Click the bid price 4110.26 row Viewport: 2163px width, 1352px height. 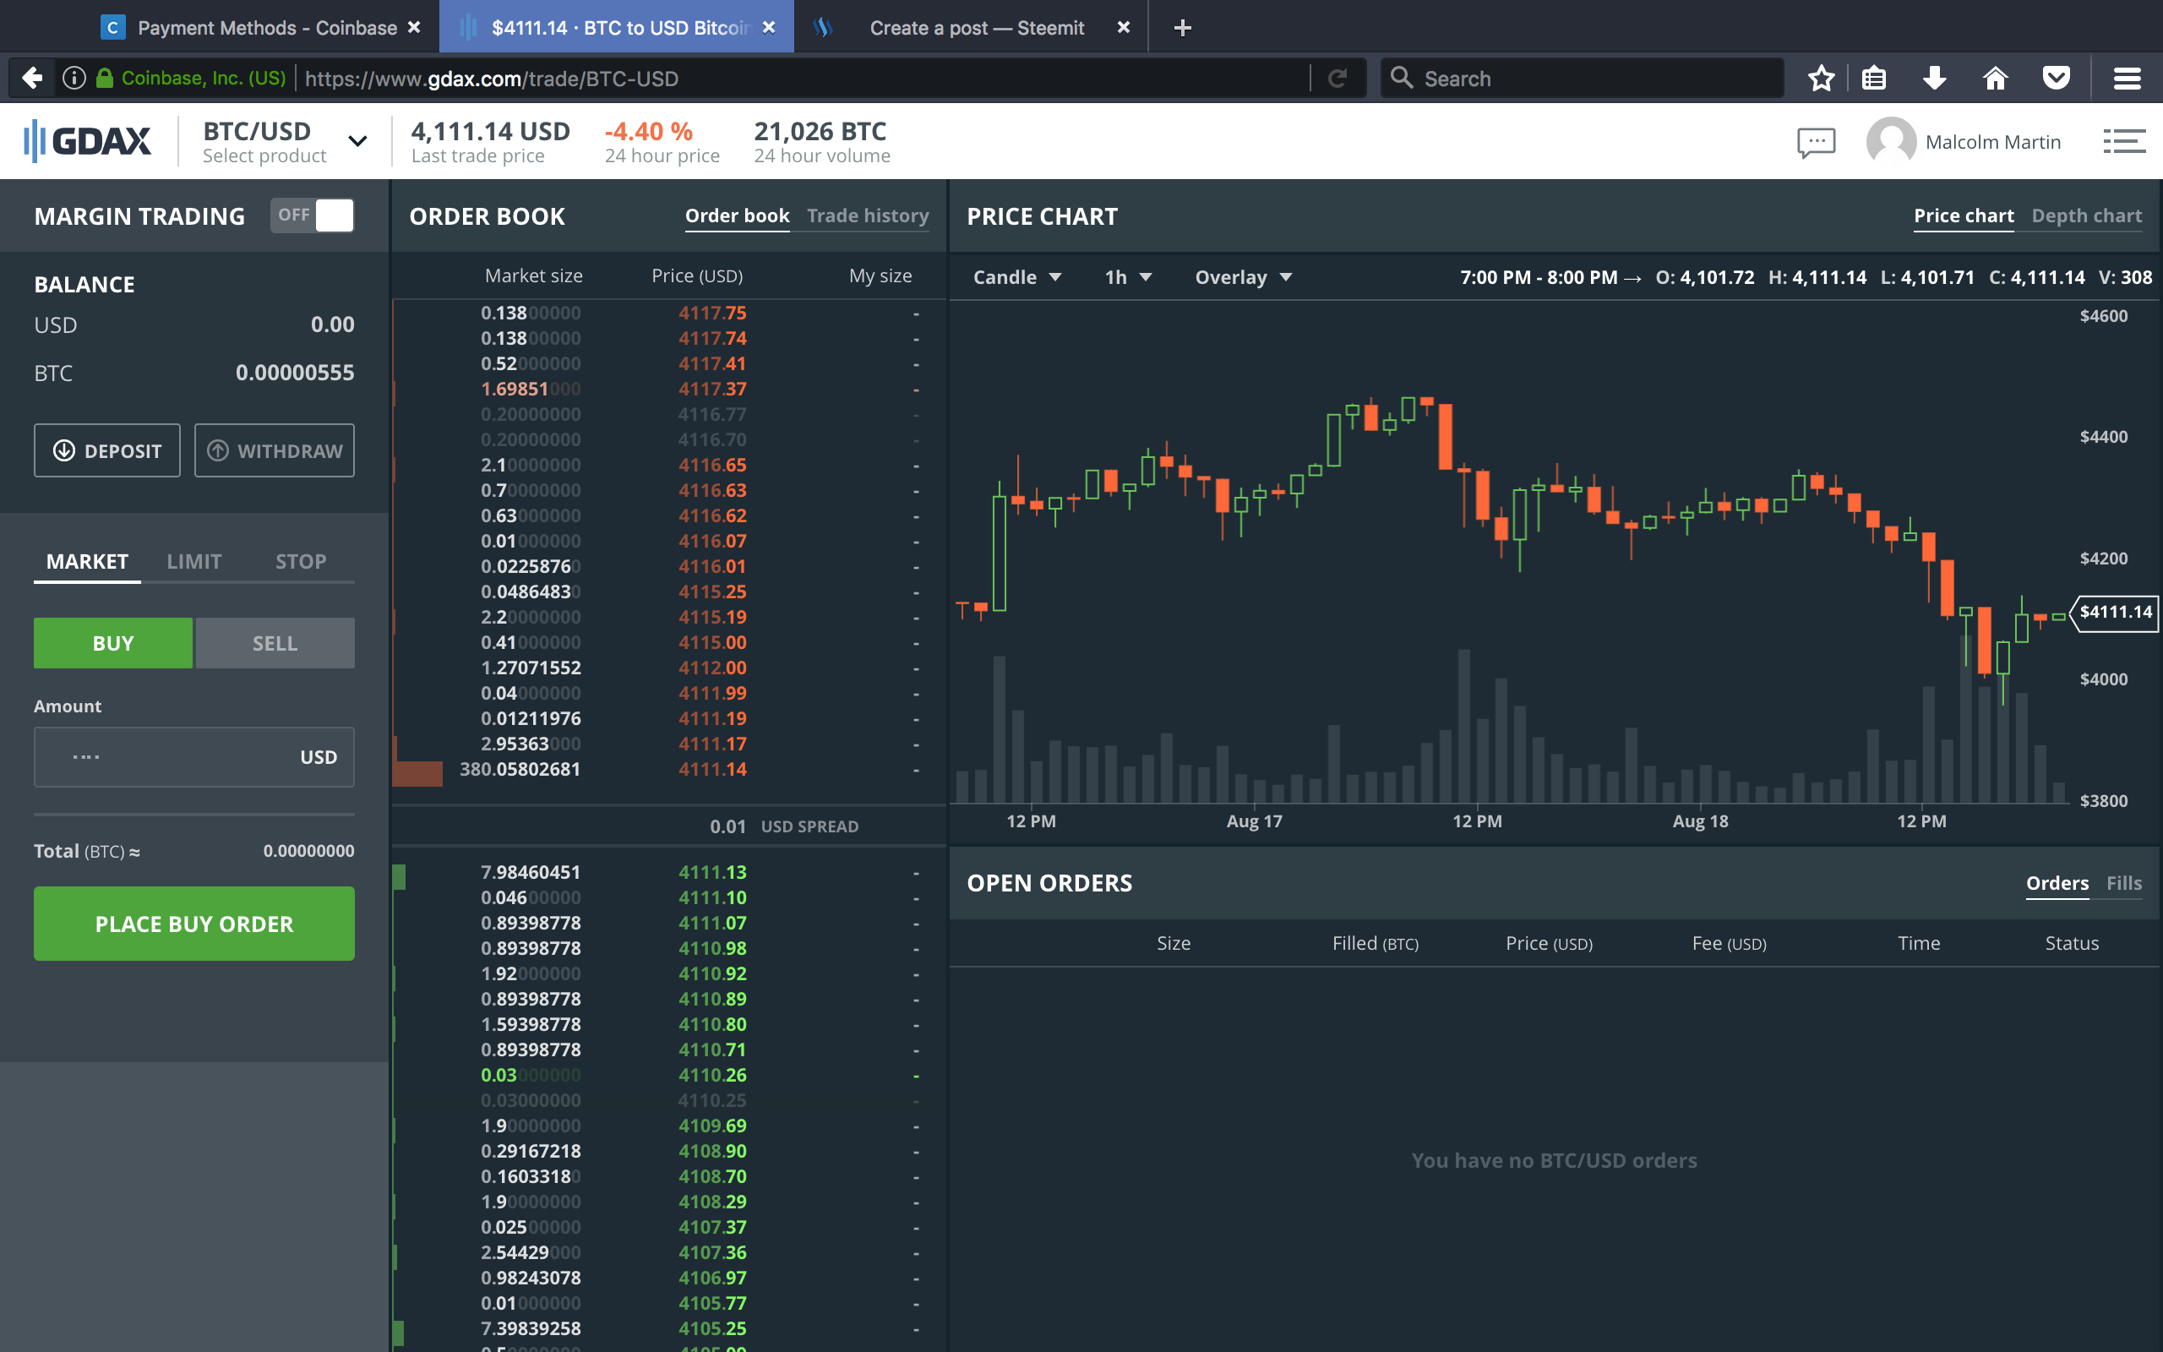point(668,1075)
